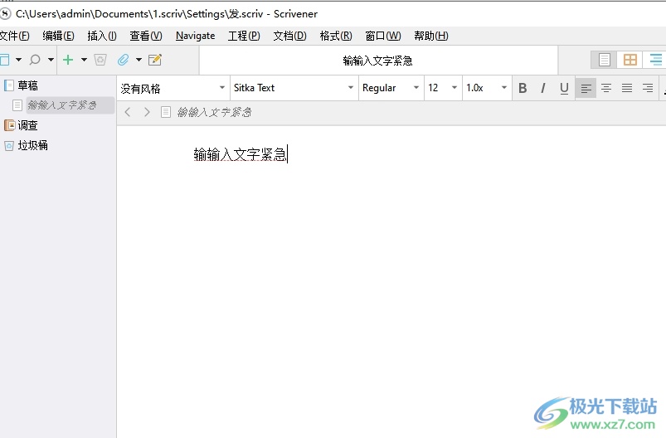
Task: Toggle italic formatting
Action: tap(543, 88)
